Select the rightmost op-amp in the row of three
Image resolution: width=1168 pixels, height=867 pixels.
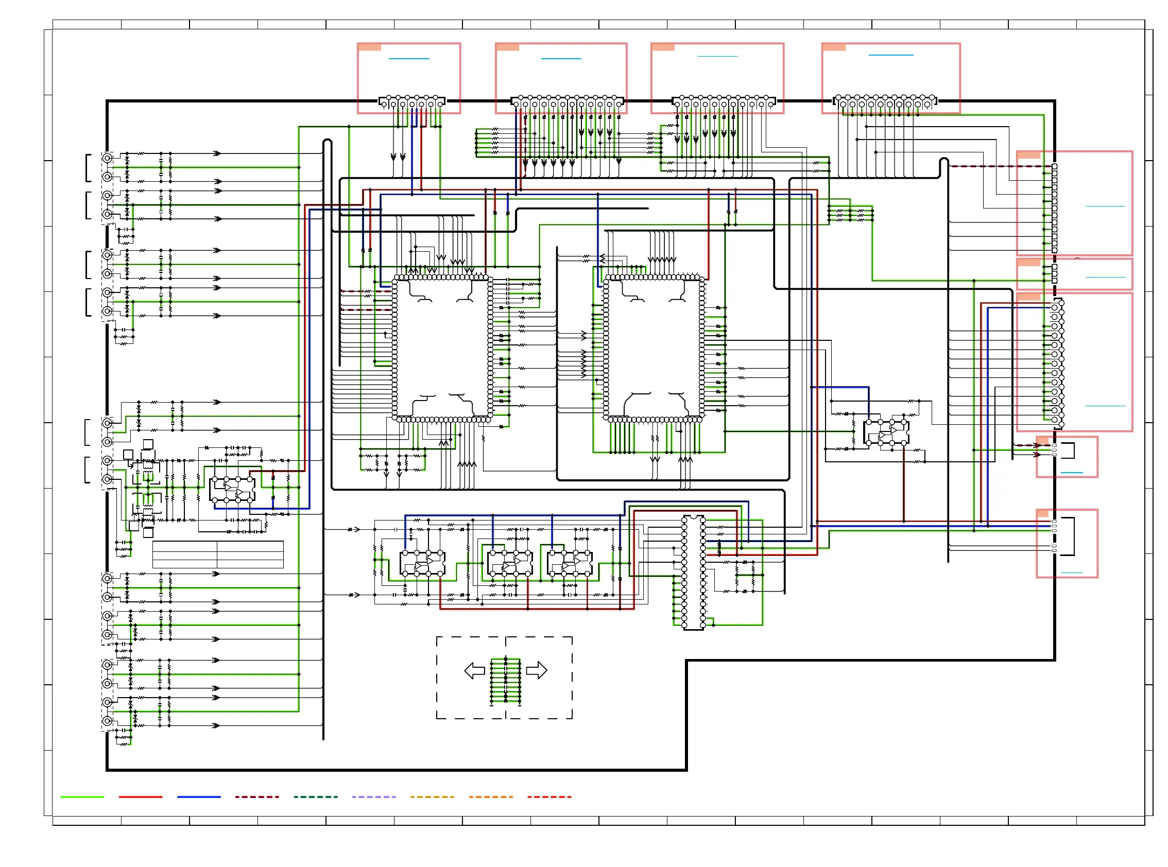570,564
